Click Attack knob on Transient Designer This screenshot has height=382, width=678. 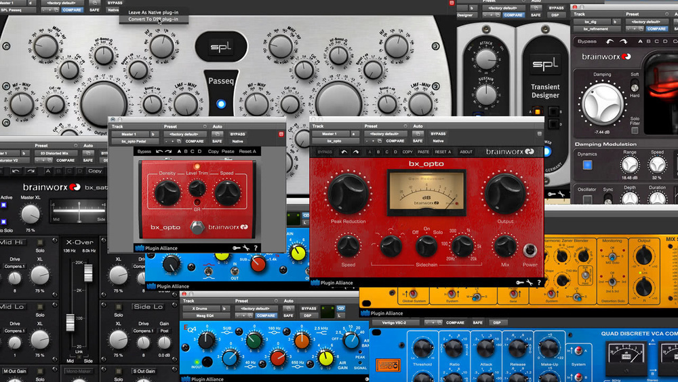[x=486, y=59]
